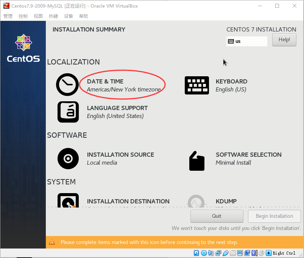
Task: Click the Right Ctrl host key label
Action: 284,253
